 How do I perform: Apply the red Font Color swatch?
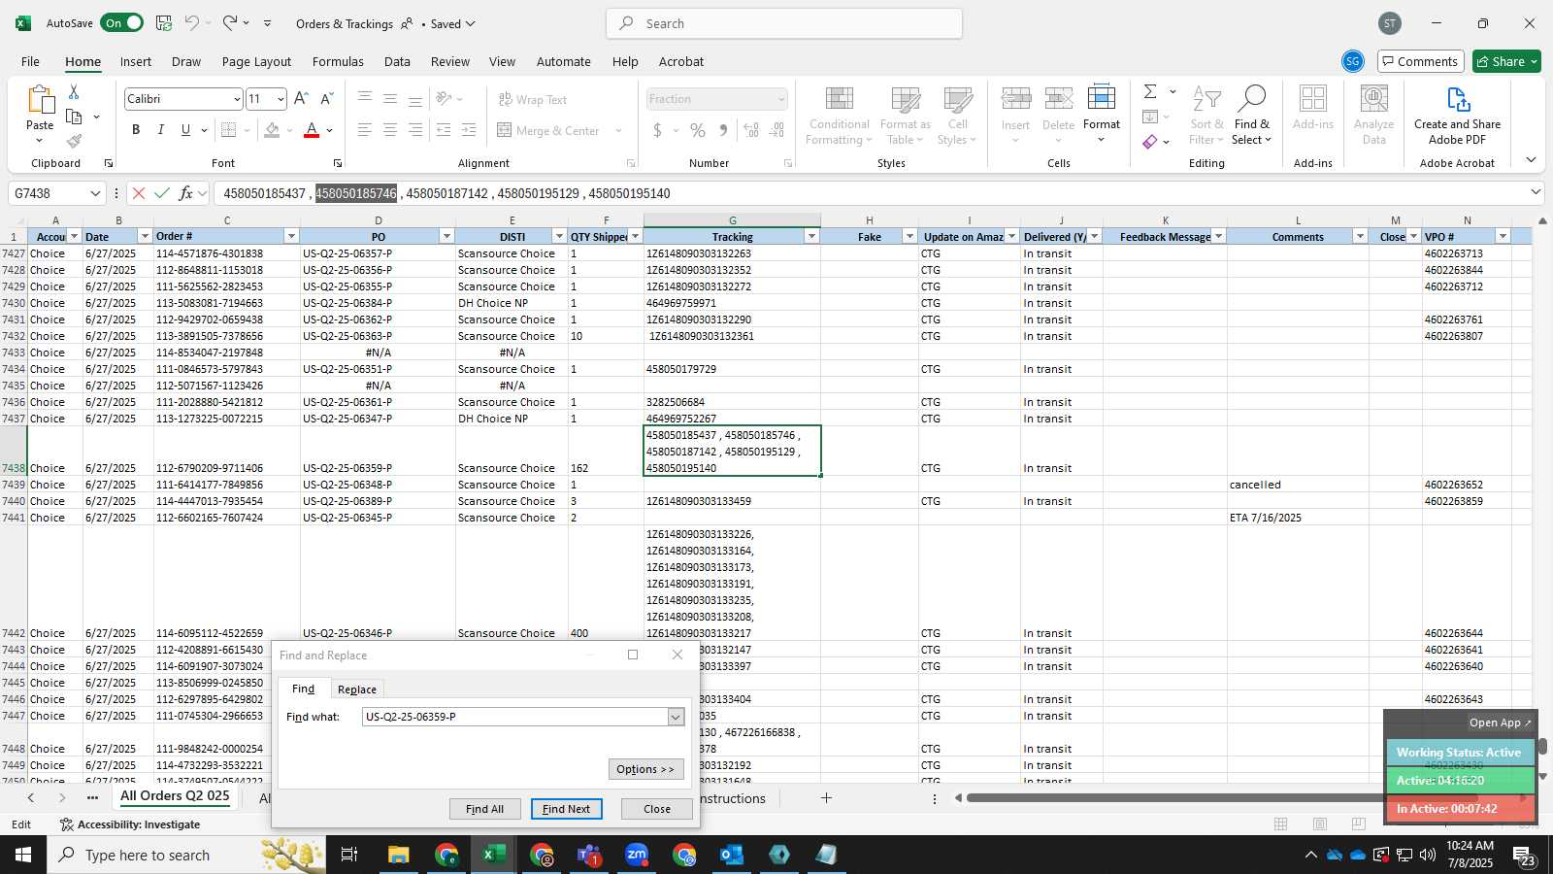click(312, 130)
